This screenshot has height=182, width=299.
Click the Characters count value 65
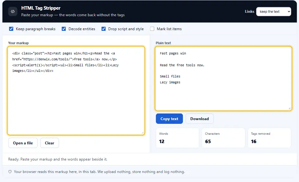[x=208, y=142]
